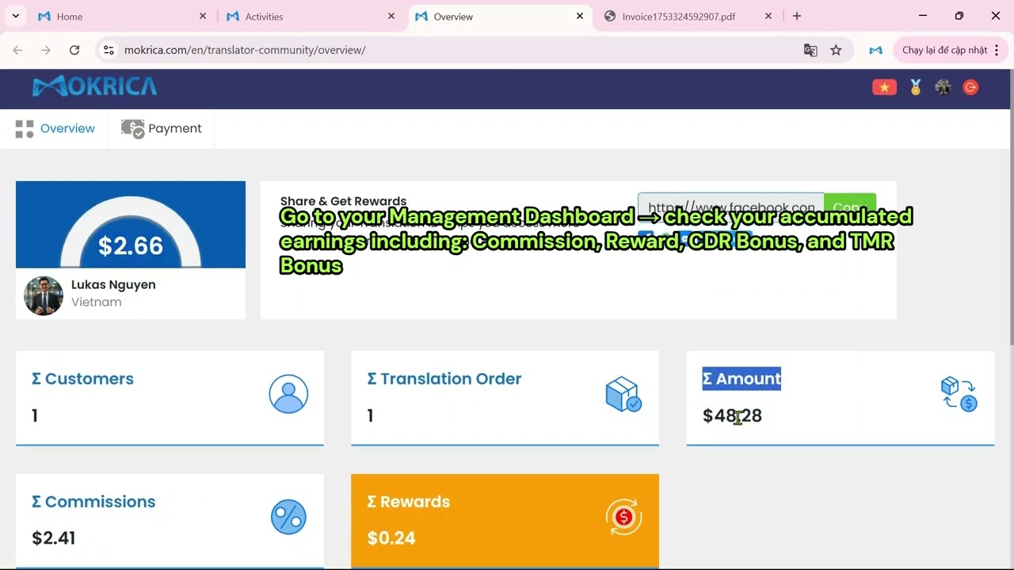Click the $48.28 amount value
This screenshot has height=570, width=1014.
[x=732, y=416]
